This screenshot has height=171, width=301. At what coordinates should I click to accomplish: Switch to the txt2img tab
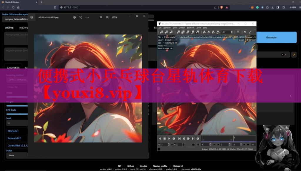tap(9, 28)
